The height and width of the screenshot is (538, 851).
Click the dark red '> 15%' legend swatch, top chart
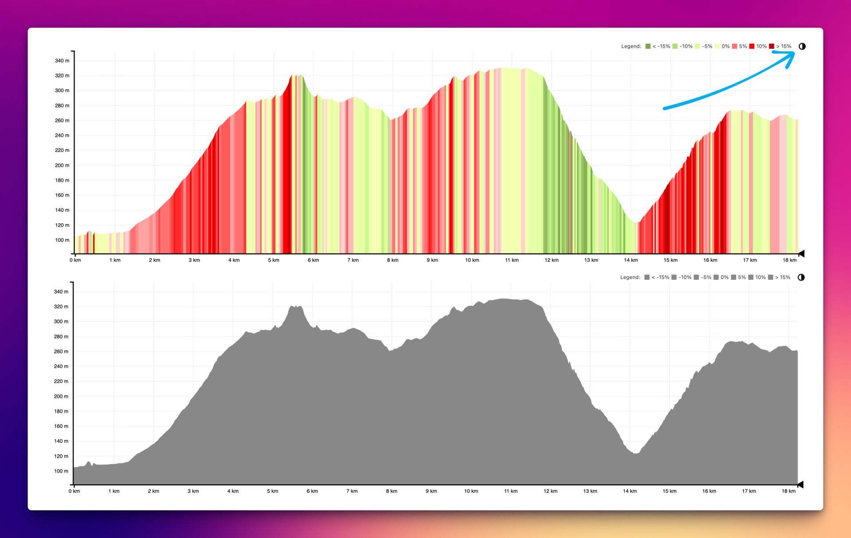click(x=772, y=46)
